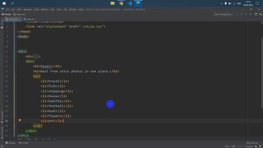This screenshot has width=263, height=148.
Task: Click the fold end marker at line 34
Action: pos(16,126)
